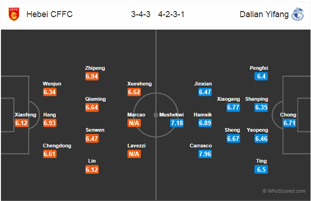Select Ting's 6.5 rating badge

click(261, 170)
